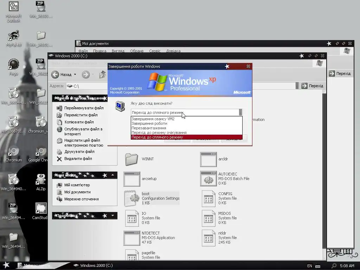This screenshot has width=360, height=270.
Task: Select the WINNT folder icon
Action: click(131, 159)
